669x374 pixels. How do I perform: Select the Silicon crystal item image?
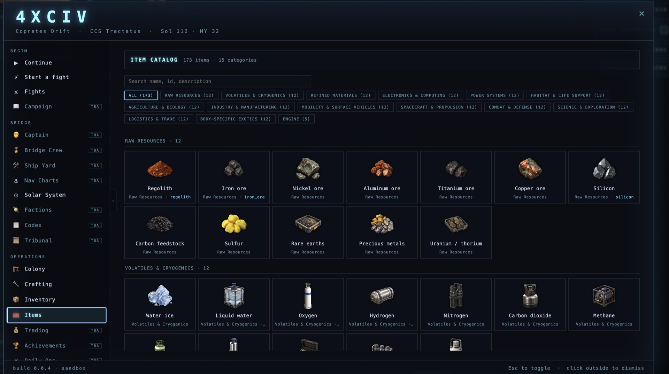(604, 168)
